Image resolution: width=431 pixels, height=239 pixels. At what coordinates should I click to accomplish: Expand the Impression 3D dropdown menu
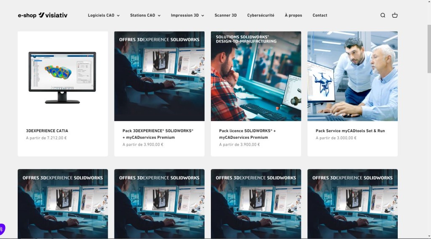point(187,15)
